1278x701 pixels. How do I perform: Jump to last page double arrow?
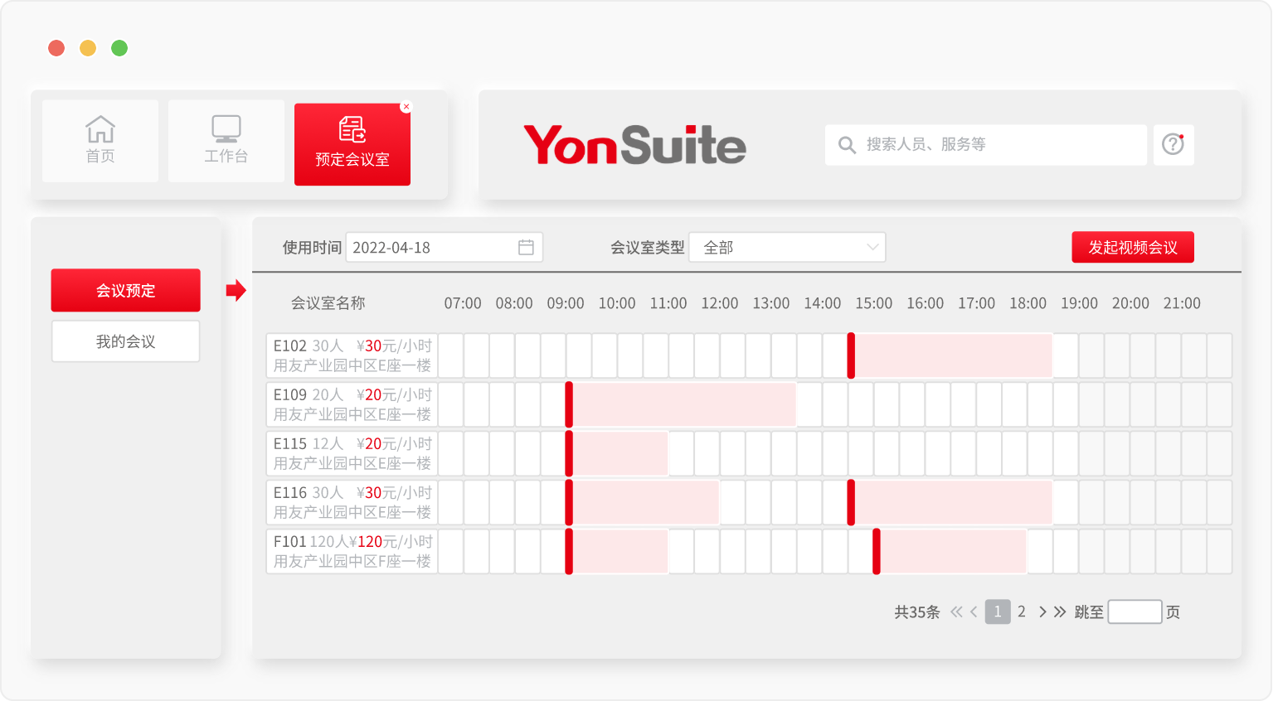[1060, 612]
